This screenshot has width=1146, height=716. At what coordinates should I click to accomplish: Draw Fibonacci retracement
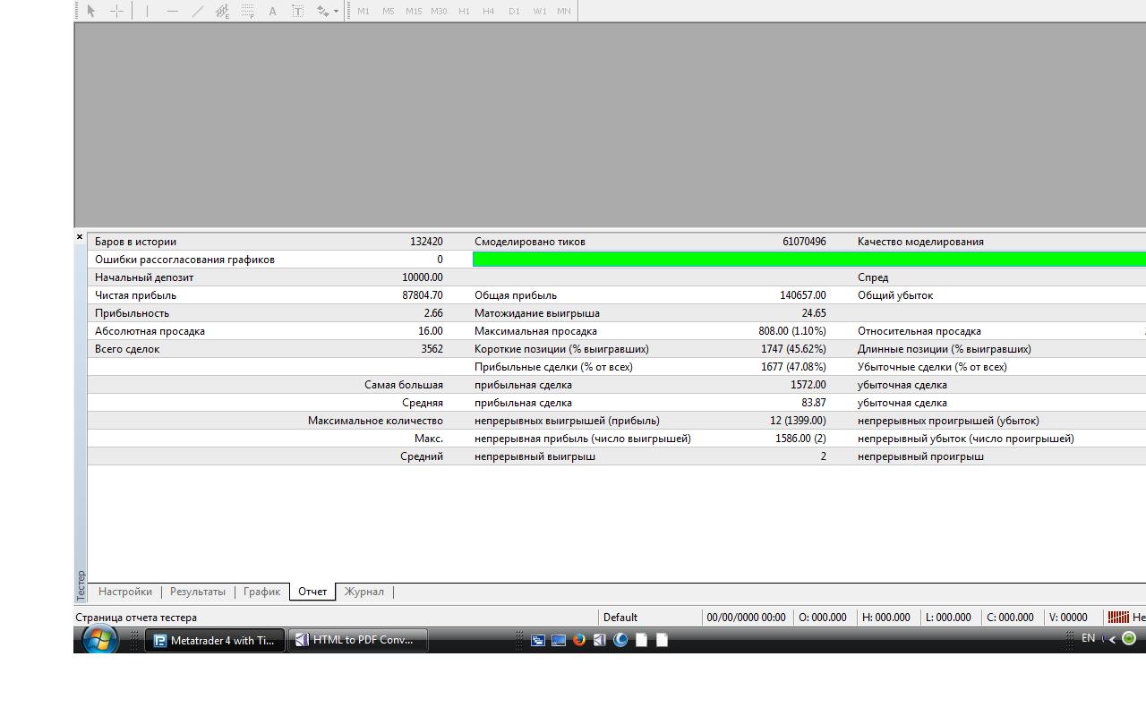coord(247,11)
